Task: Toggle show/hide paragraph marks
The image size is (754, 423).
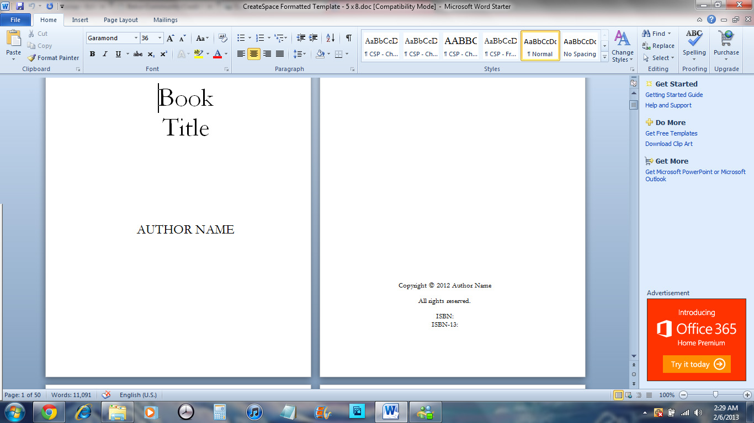Action: pyautogui.click(x=348, y=38)
